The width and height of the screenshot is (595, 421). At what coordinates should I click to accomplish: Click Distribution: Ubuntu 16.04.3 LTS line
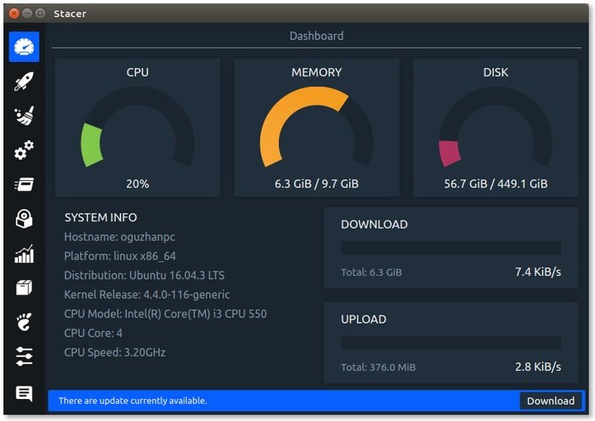click(144, 275)
